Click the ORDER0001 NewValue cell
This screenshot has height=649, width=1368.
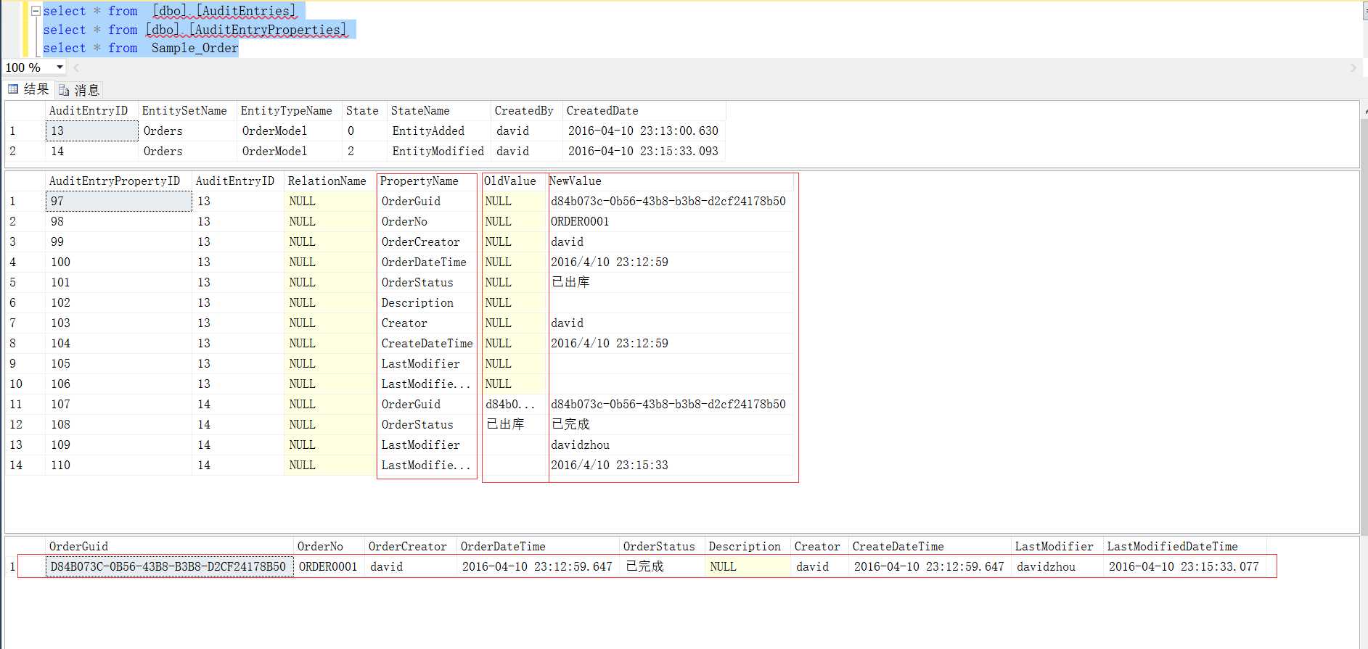coord(670,222)
